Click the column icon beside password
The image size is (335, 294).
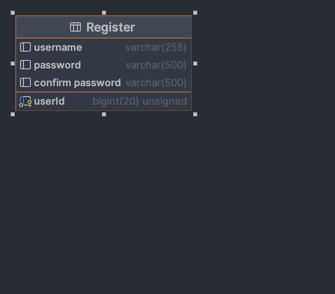pyautogui.click(x=25, y=65)
